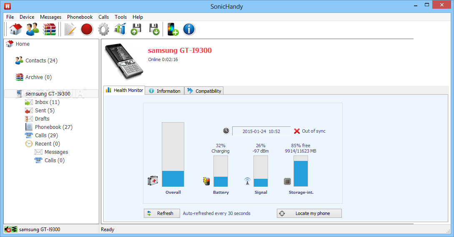Compose new message with notepad pencil icon

coord(70,29)
